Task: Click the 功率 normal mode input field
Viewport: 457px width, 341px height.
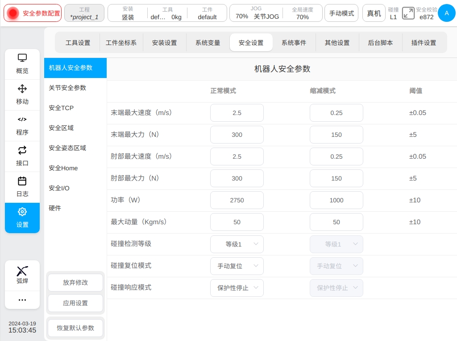Action: [237, 201]
